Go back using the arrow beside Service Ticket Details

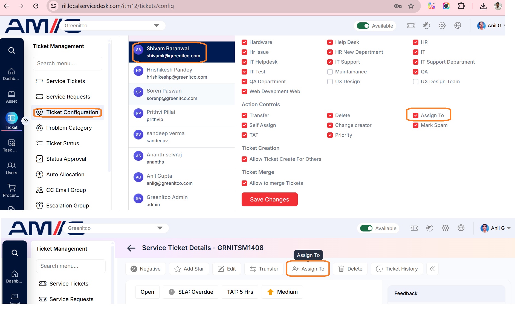[x=131, y=248]
